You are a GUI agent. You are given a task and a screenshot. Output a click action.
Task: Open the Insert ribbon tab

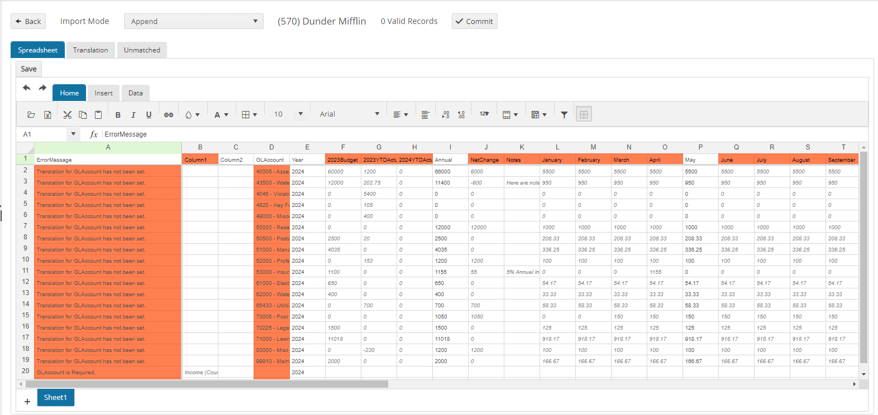click(x=103, y=93)
